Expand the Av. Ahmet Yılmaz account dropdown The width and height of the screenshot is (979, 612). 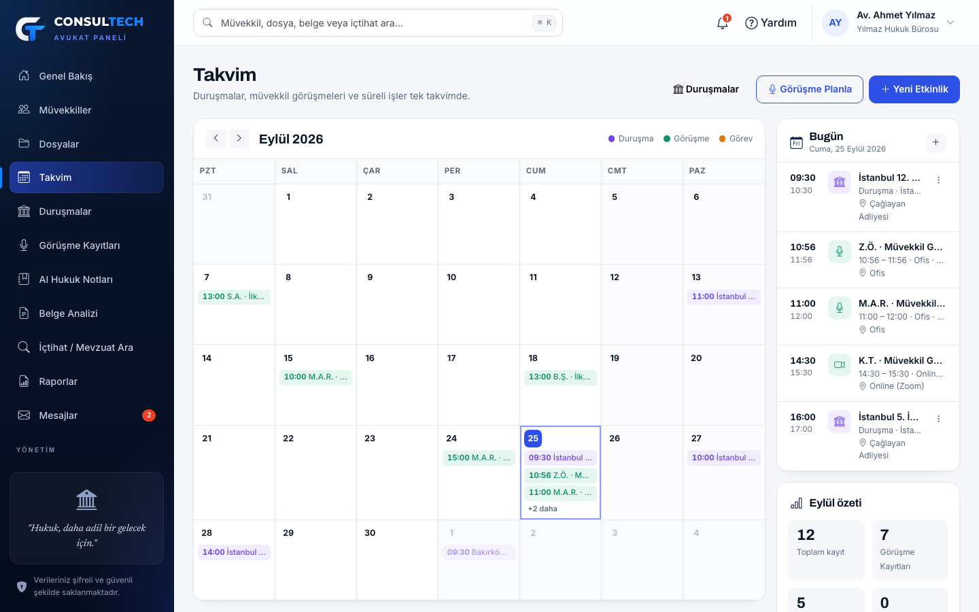[950, 22]
